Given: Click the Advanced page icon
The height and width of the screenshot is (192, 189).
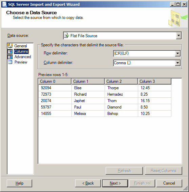Looking at the screenshot, I should coord(10,57).
